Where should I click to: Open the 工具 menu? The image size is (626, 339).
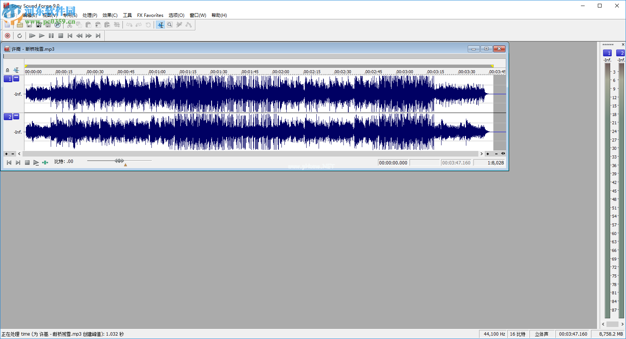click(x=127, y=15)
